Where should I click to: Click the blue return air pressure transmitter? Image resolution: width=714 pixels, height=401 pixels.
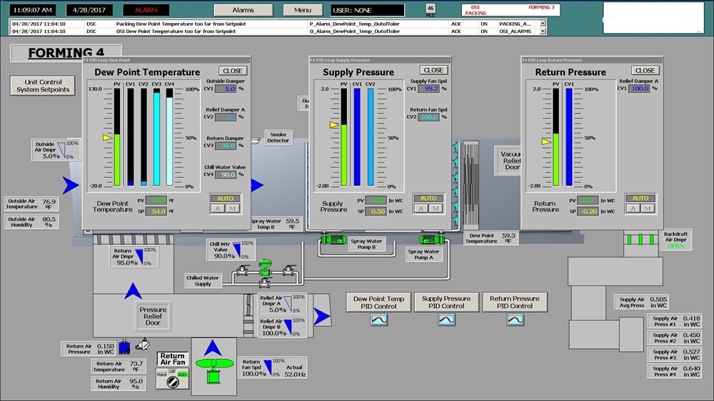[x=126, y=347]
